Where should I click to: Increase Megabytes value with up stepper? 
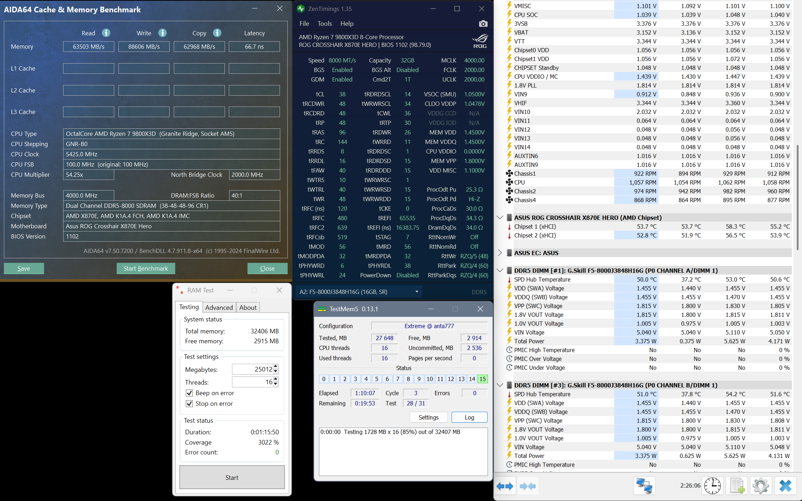[x=276, y=367]
